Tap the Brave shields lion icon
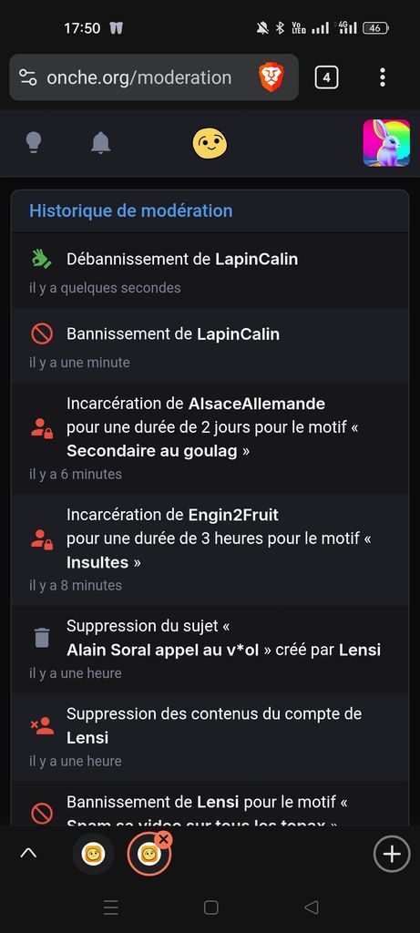The image size is (420, 933). [271, 77]
